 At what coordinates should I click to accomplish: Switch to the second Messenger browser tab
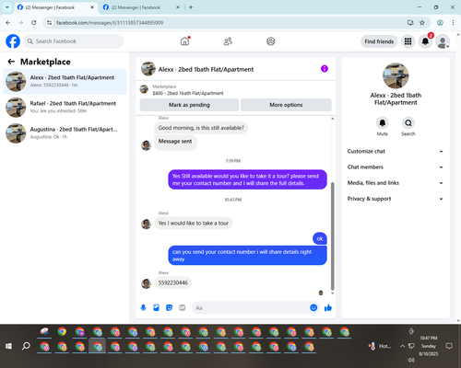pyautogui.click(x=141, y=7)
